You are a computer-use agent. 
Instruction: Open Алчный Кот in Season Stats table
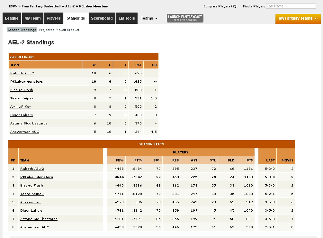pos(31,202)
